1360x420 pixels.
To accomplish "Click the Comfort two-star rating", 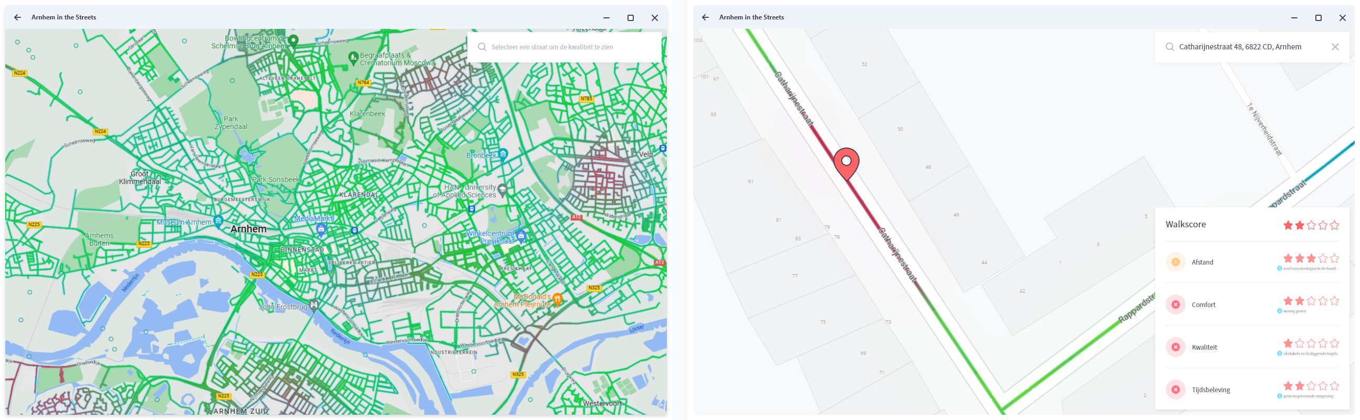I will pyautogui.click(x=1311, y=301).
